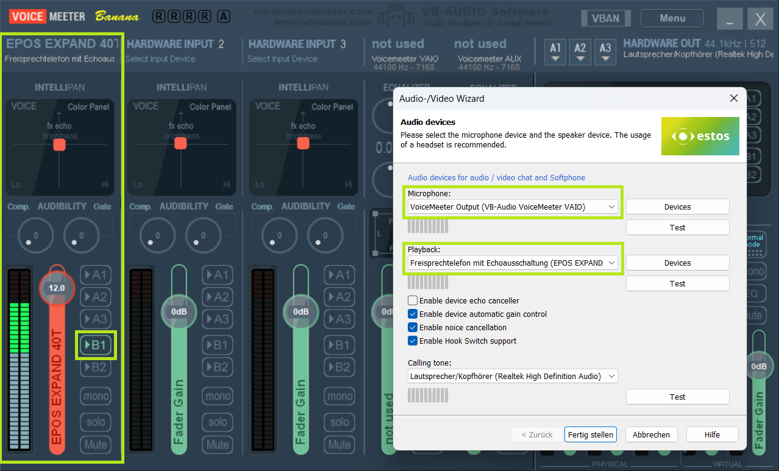Activate A3 bus on Hardware Input 3
Viewport: 779px width, 471px height.
pyautogui.click(x=340, y=319)
